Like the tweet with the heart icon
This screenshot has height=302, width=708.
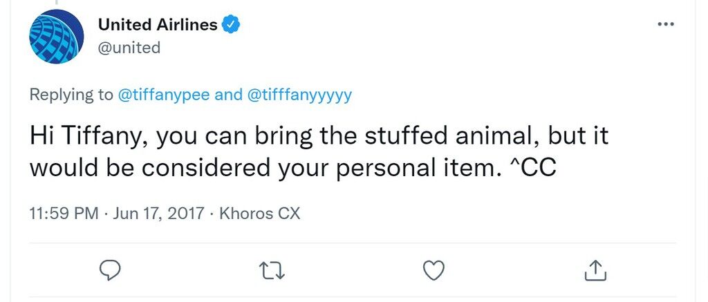pyautogui.click(x=434, y=271)
